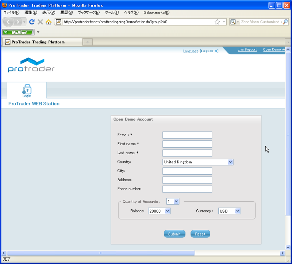Viewport: 292px width, 264px height.
Task: Go back with the browser Back arrow
Action: 8,22
